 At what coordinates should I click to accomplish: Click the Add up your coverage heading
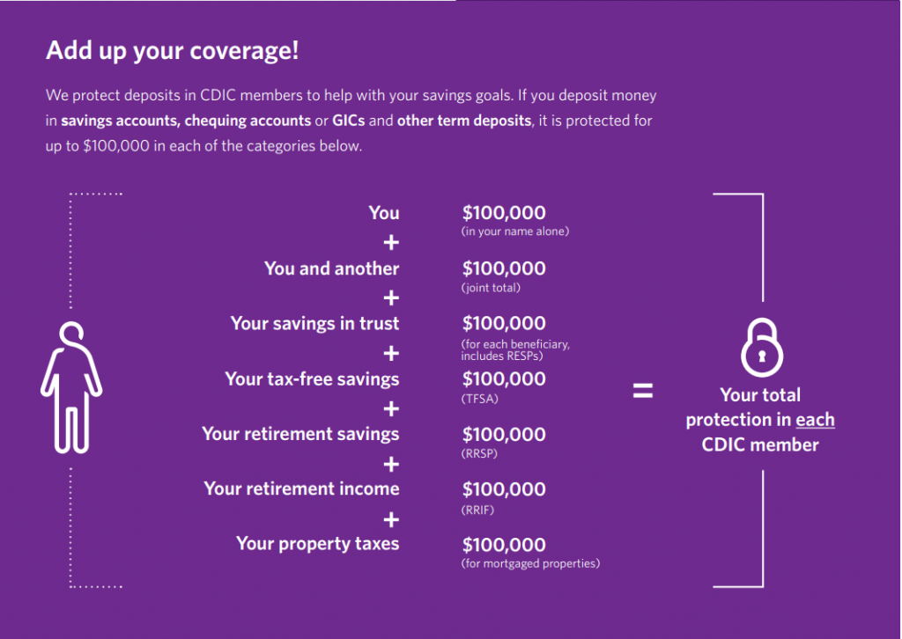(172, 50)
